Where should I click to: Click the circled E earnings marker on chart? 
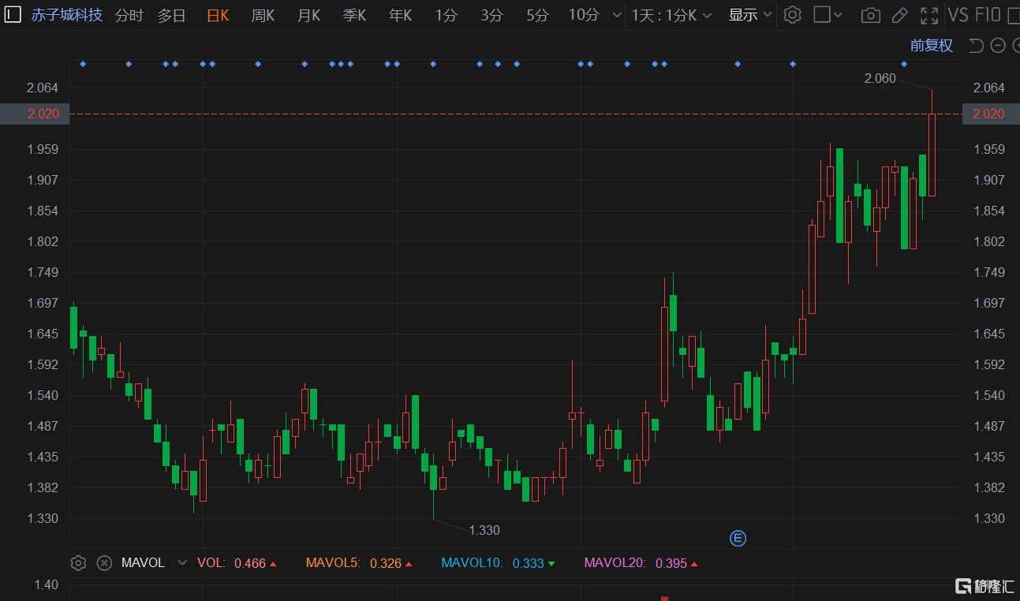(738, 538)
